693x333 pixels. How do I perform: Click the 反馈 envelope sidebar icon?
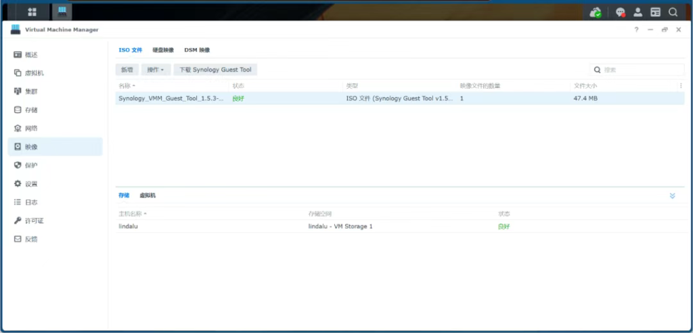point(18,239)
